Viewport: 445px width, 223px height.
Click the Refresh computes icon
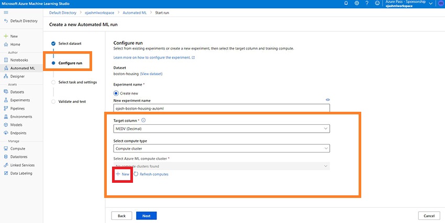click(136, 174)
